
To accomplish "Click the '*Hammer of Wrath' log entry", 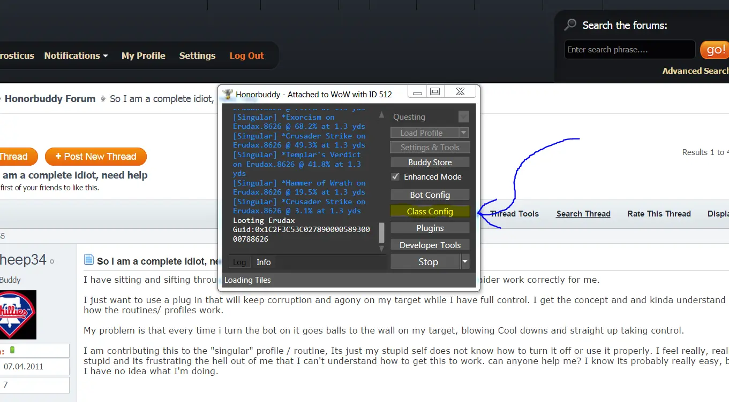I will click(299, 188).
